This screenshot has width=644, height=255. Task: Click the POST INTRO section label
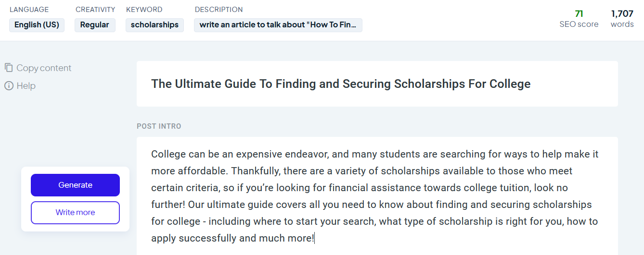point(159,126)
